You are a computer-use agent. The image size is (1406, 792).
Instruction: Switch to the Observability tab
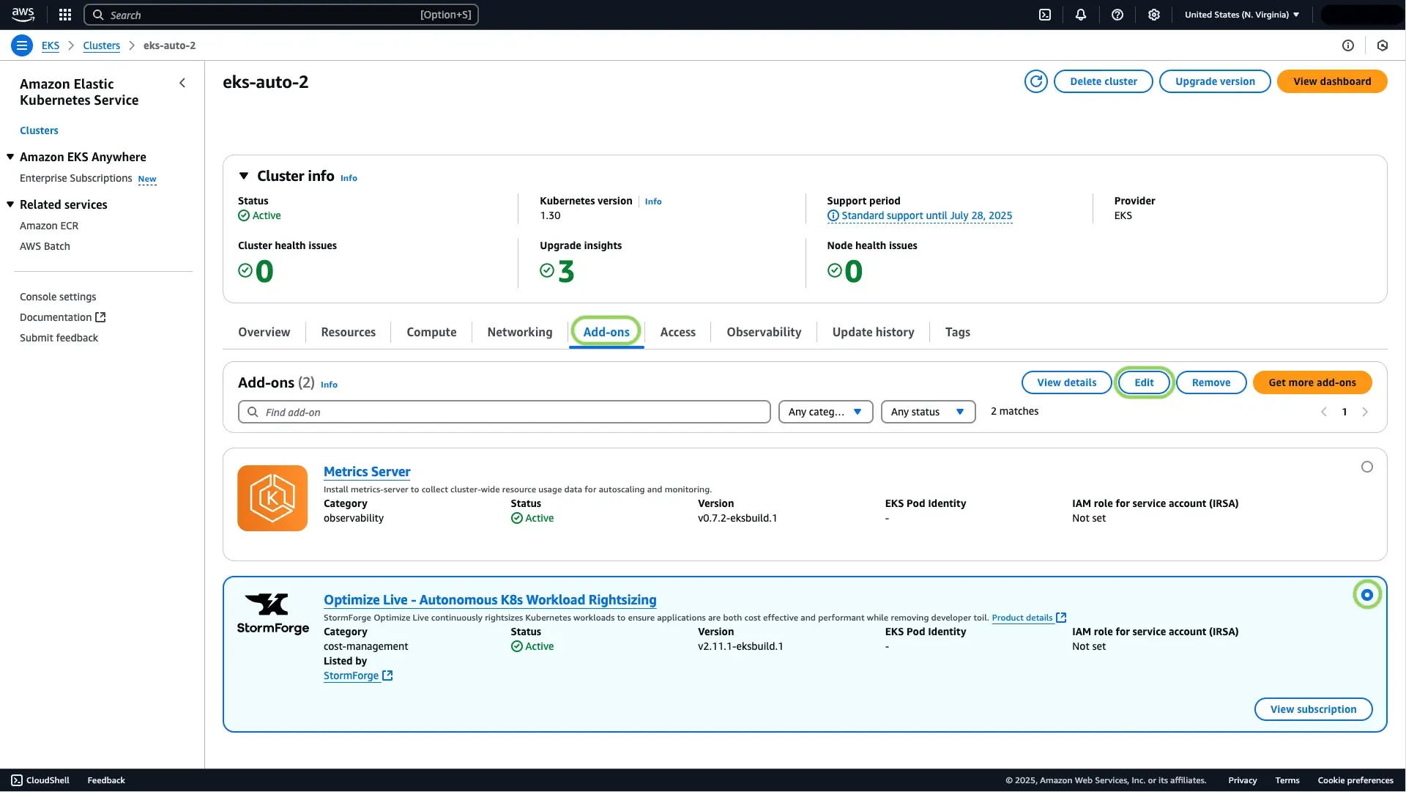pos(764,332)
